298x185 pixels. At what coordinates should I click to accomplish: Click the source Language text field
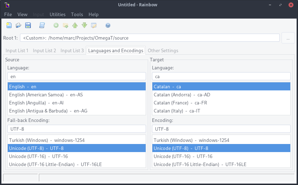click(x=76, y=76)
